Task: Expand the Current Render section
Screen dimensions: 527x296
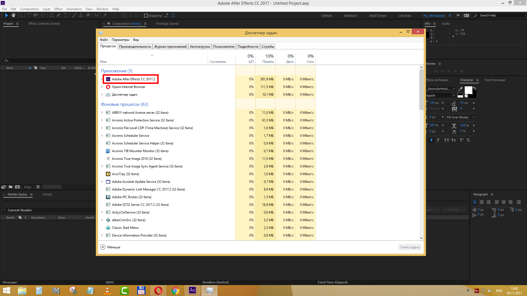Action: [x=4, y=210]
